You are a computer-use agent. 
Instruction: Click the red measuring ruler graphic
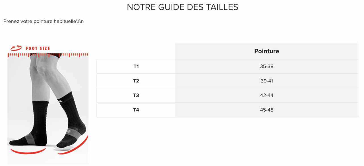[x=48, y=55]
